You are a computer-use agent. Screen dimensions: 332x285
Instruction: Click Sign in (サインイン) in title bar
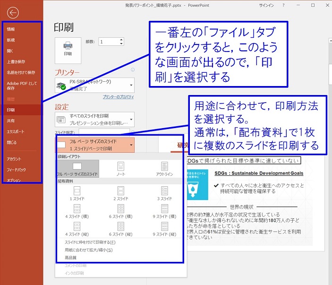click(265, 5)
